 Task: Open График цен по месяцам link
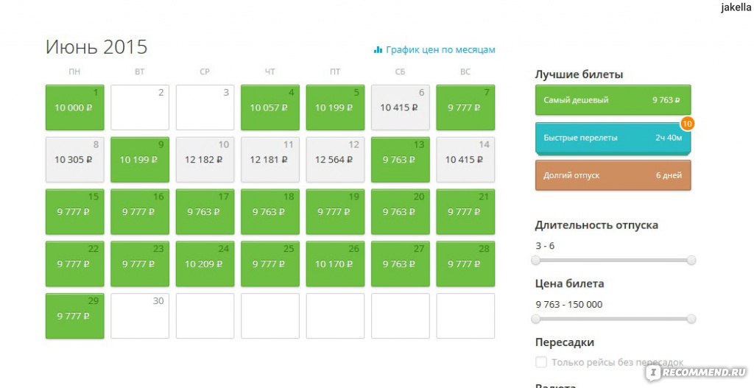click(x=440, y=50)
